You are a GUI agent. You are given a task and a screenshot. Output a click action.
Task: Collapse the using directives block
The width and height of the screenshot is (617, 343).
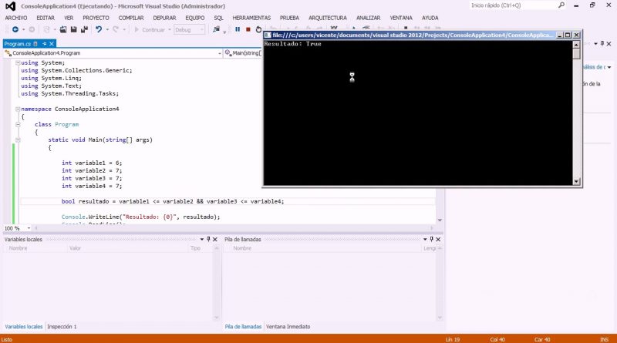point(18,63)
